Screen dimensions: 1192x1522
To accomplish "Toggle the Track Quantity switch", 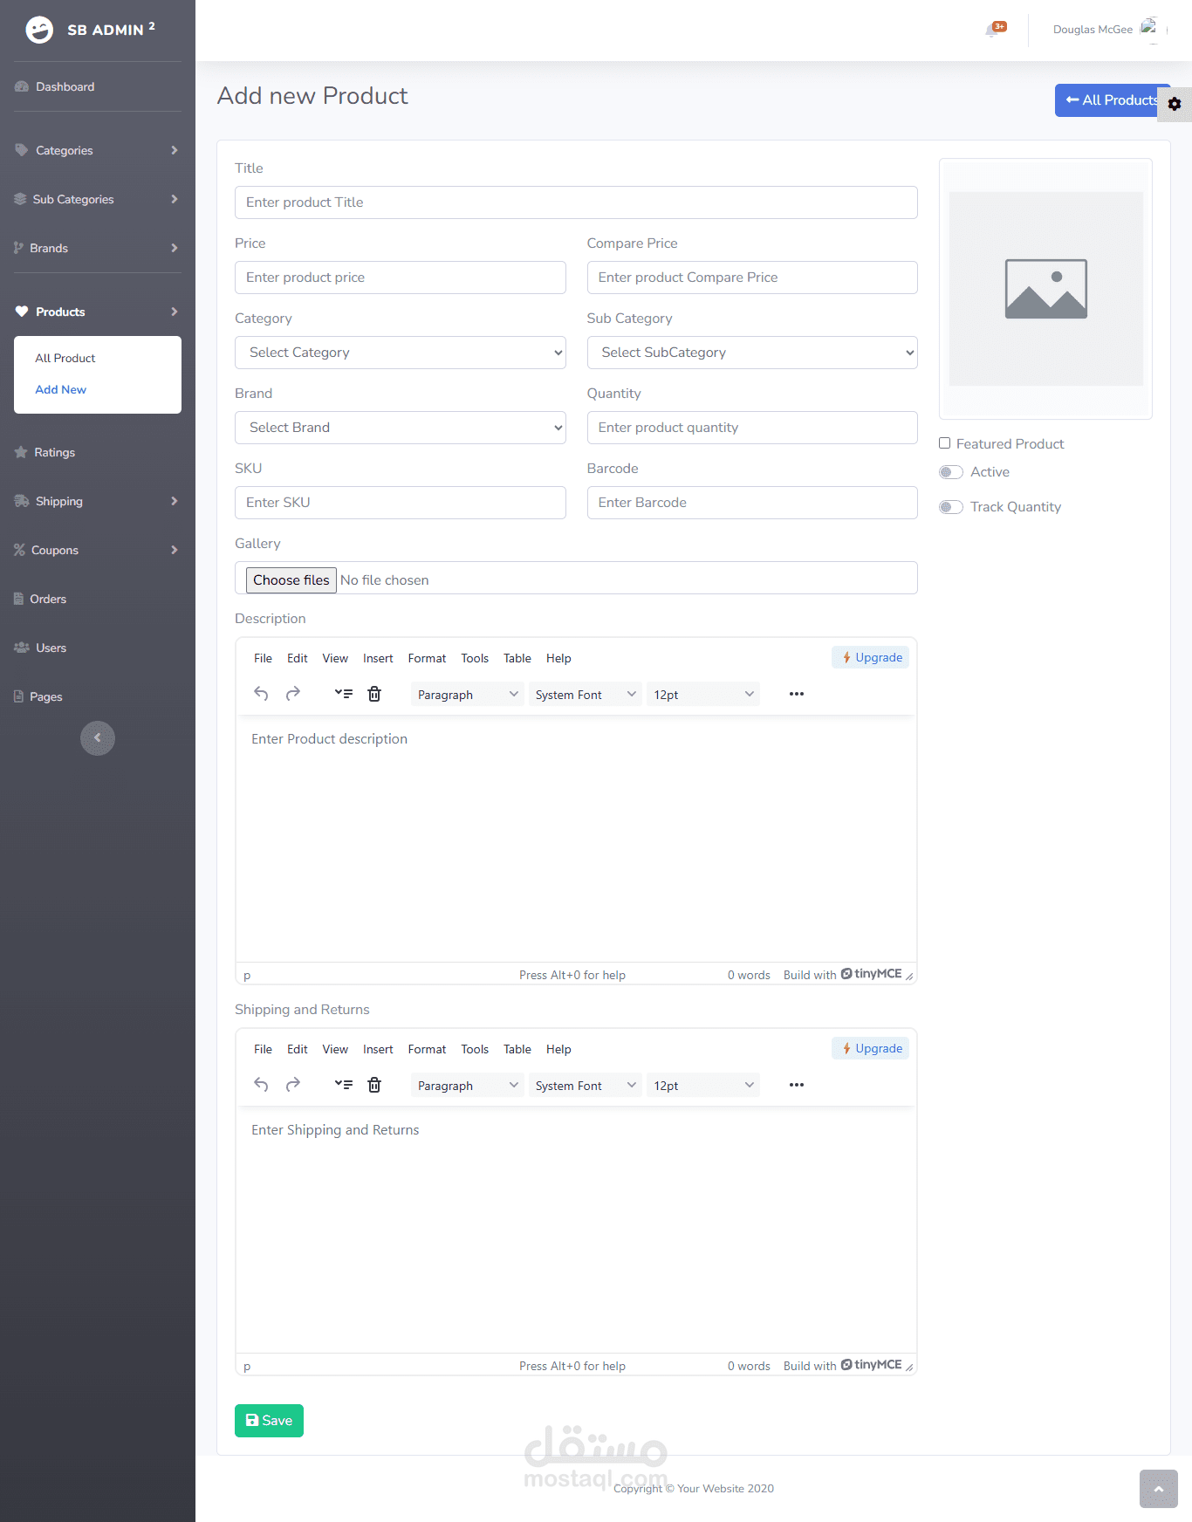I will (x=951, y=507).
